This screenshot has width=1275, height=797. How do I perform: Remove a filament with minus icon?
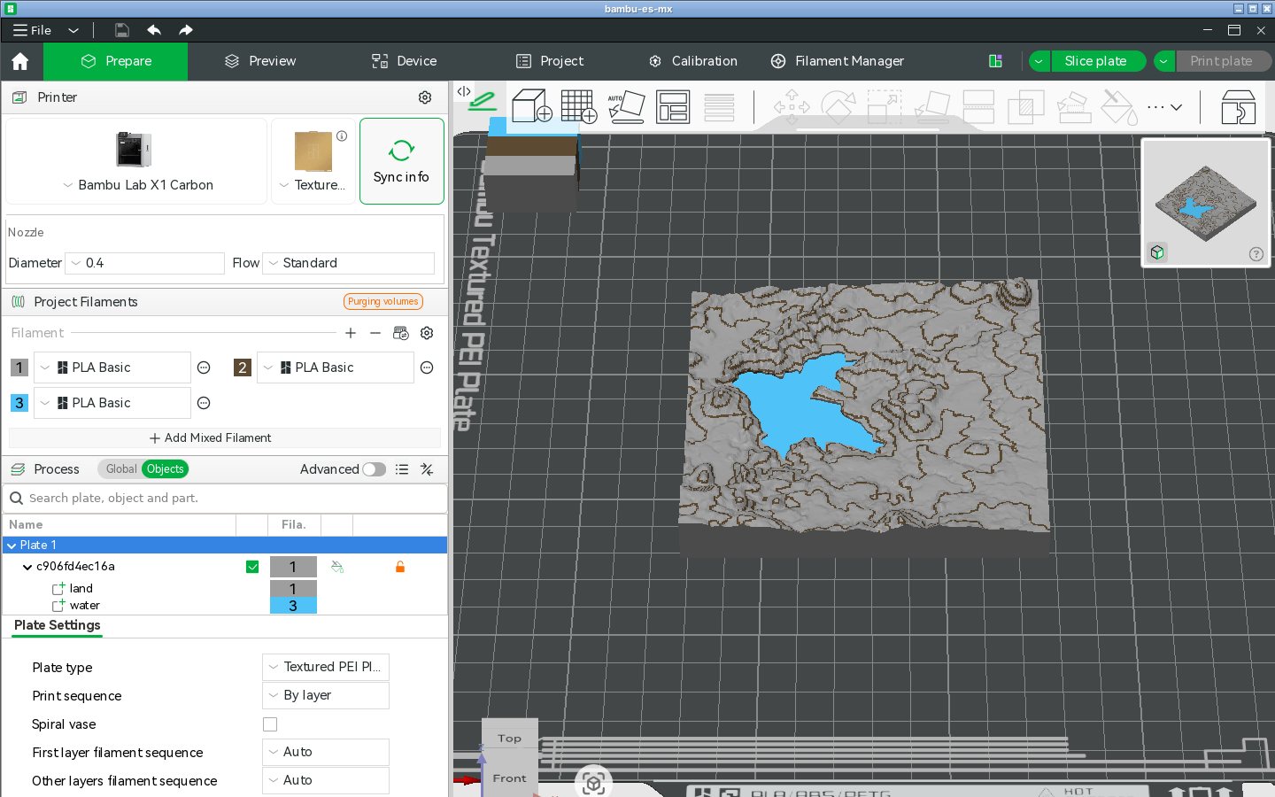375,333
